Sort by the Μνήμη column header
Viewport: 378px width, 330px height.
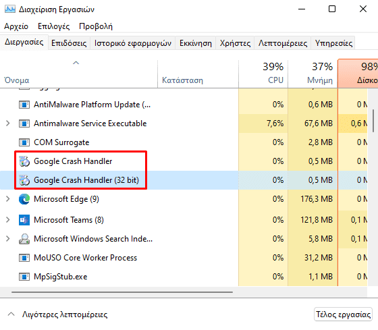pyautogui.click(x=313, y=74)
